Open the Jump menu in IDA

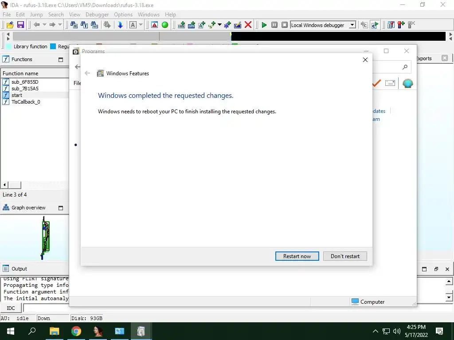(x=36, y=15)
